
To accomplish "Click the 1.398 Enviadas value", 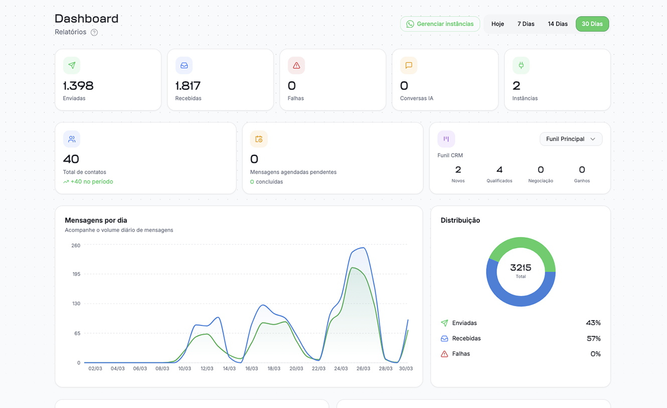I will pyautogui.click(x=78, y=86).
